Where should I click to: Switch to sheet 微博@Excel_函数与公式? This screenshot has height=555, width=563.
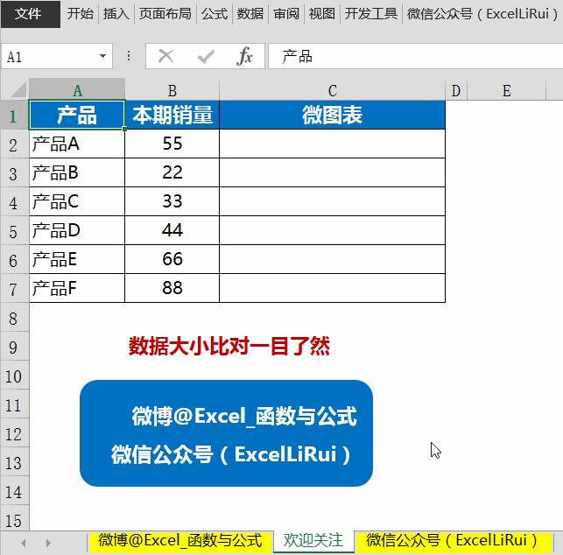tap(179, 541)
